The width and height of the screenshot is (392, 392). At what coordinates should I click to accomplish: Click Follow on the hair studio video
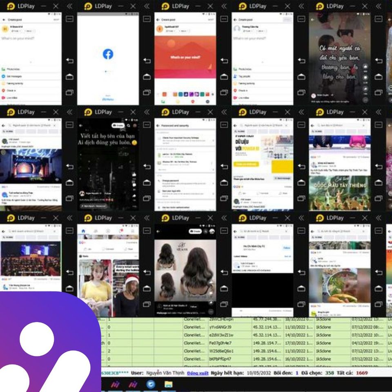click(194, 306)
